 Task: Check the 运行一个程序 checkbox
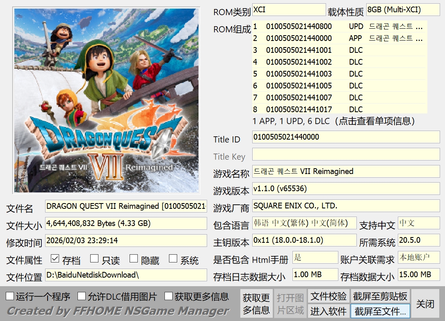point(10,296)
